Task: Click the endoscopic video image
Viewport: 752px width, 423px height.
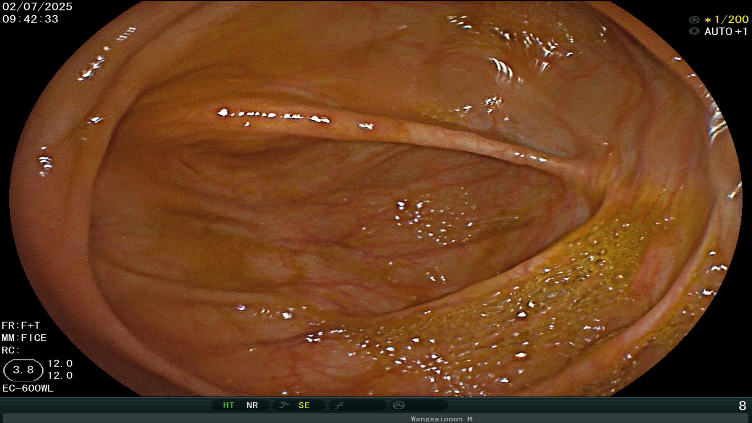Action: click(x=376, y=199)
